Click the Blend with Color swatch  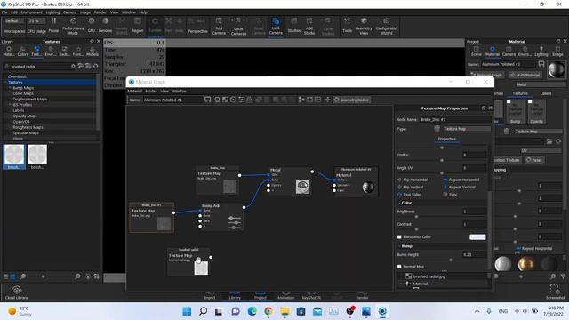click(x=477, y=237)
